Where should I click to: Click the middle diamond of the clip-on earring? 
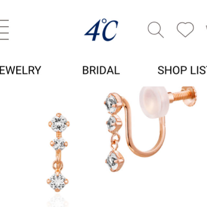pos(114,123)
